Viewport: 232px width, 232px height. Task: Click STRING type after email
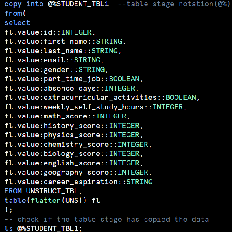point(87,60)
